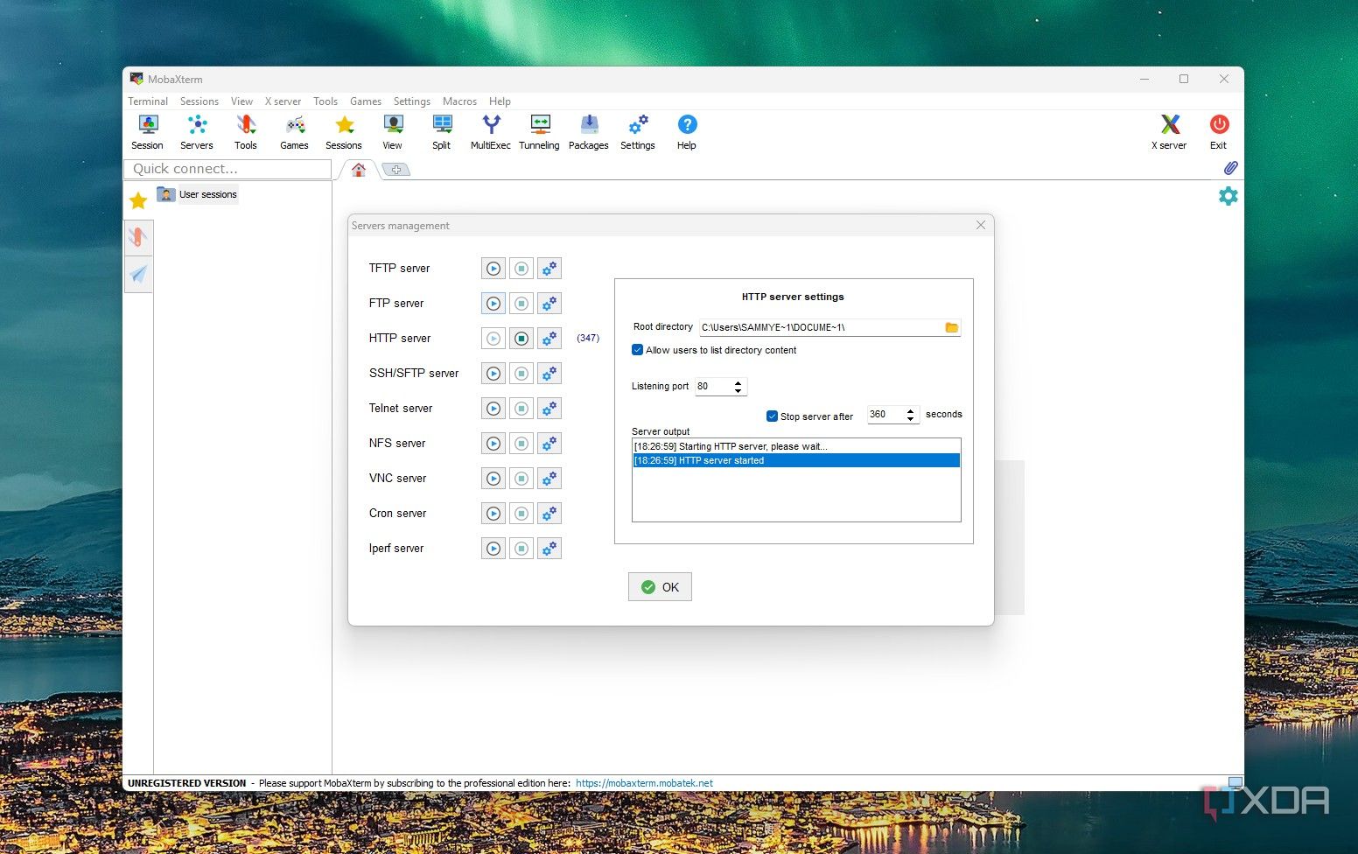
Task: Open the Terminal menu
Action: [x=148, y=101]
